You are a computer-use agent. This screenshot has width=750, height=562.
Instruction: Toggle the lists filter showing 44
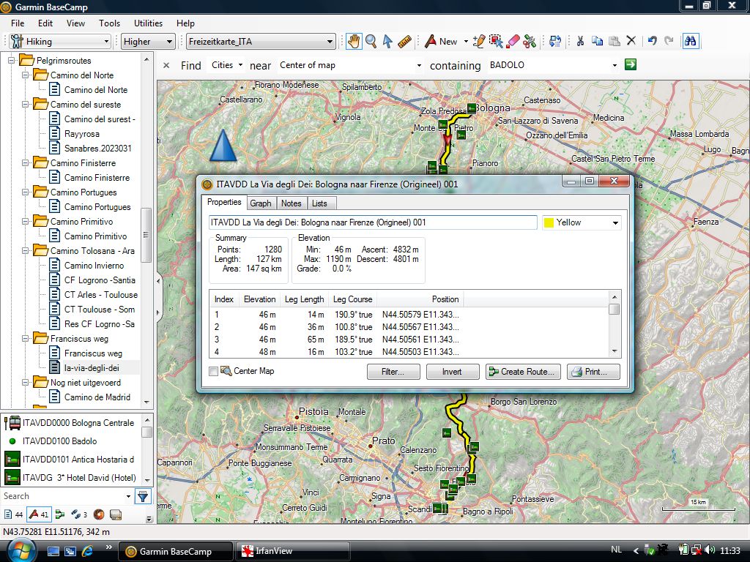tap(13, 514)
